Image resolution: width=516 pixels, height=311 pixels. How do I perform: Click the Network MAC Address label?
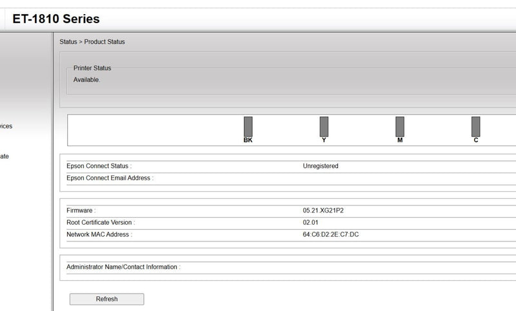99,234
